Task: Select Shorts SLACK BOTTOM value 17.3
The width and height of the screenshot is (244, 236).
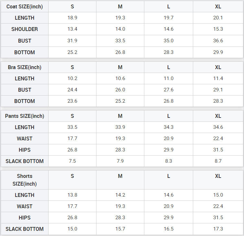Action: coord(218,229)
